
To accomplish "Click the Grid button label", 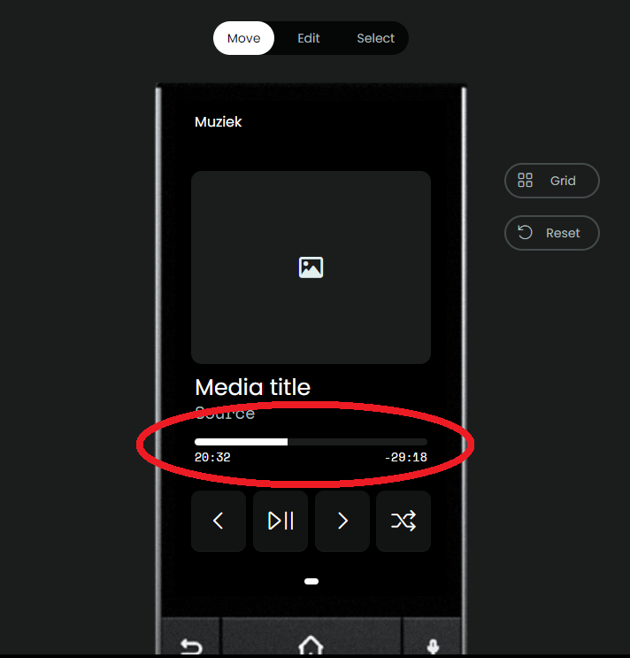I will click(x=563, y=181).
